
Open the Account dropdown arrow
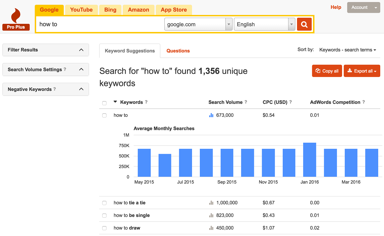(x=375, y=7)
